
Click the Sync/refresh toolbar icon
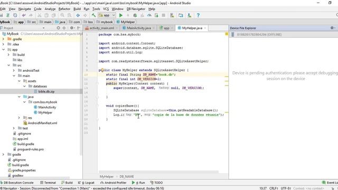coord(15,15)
